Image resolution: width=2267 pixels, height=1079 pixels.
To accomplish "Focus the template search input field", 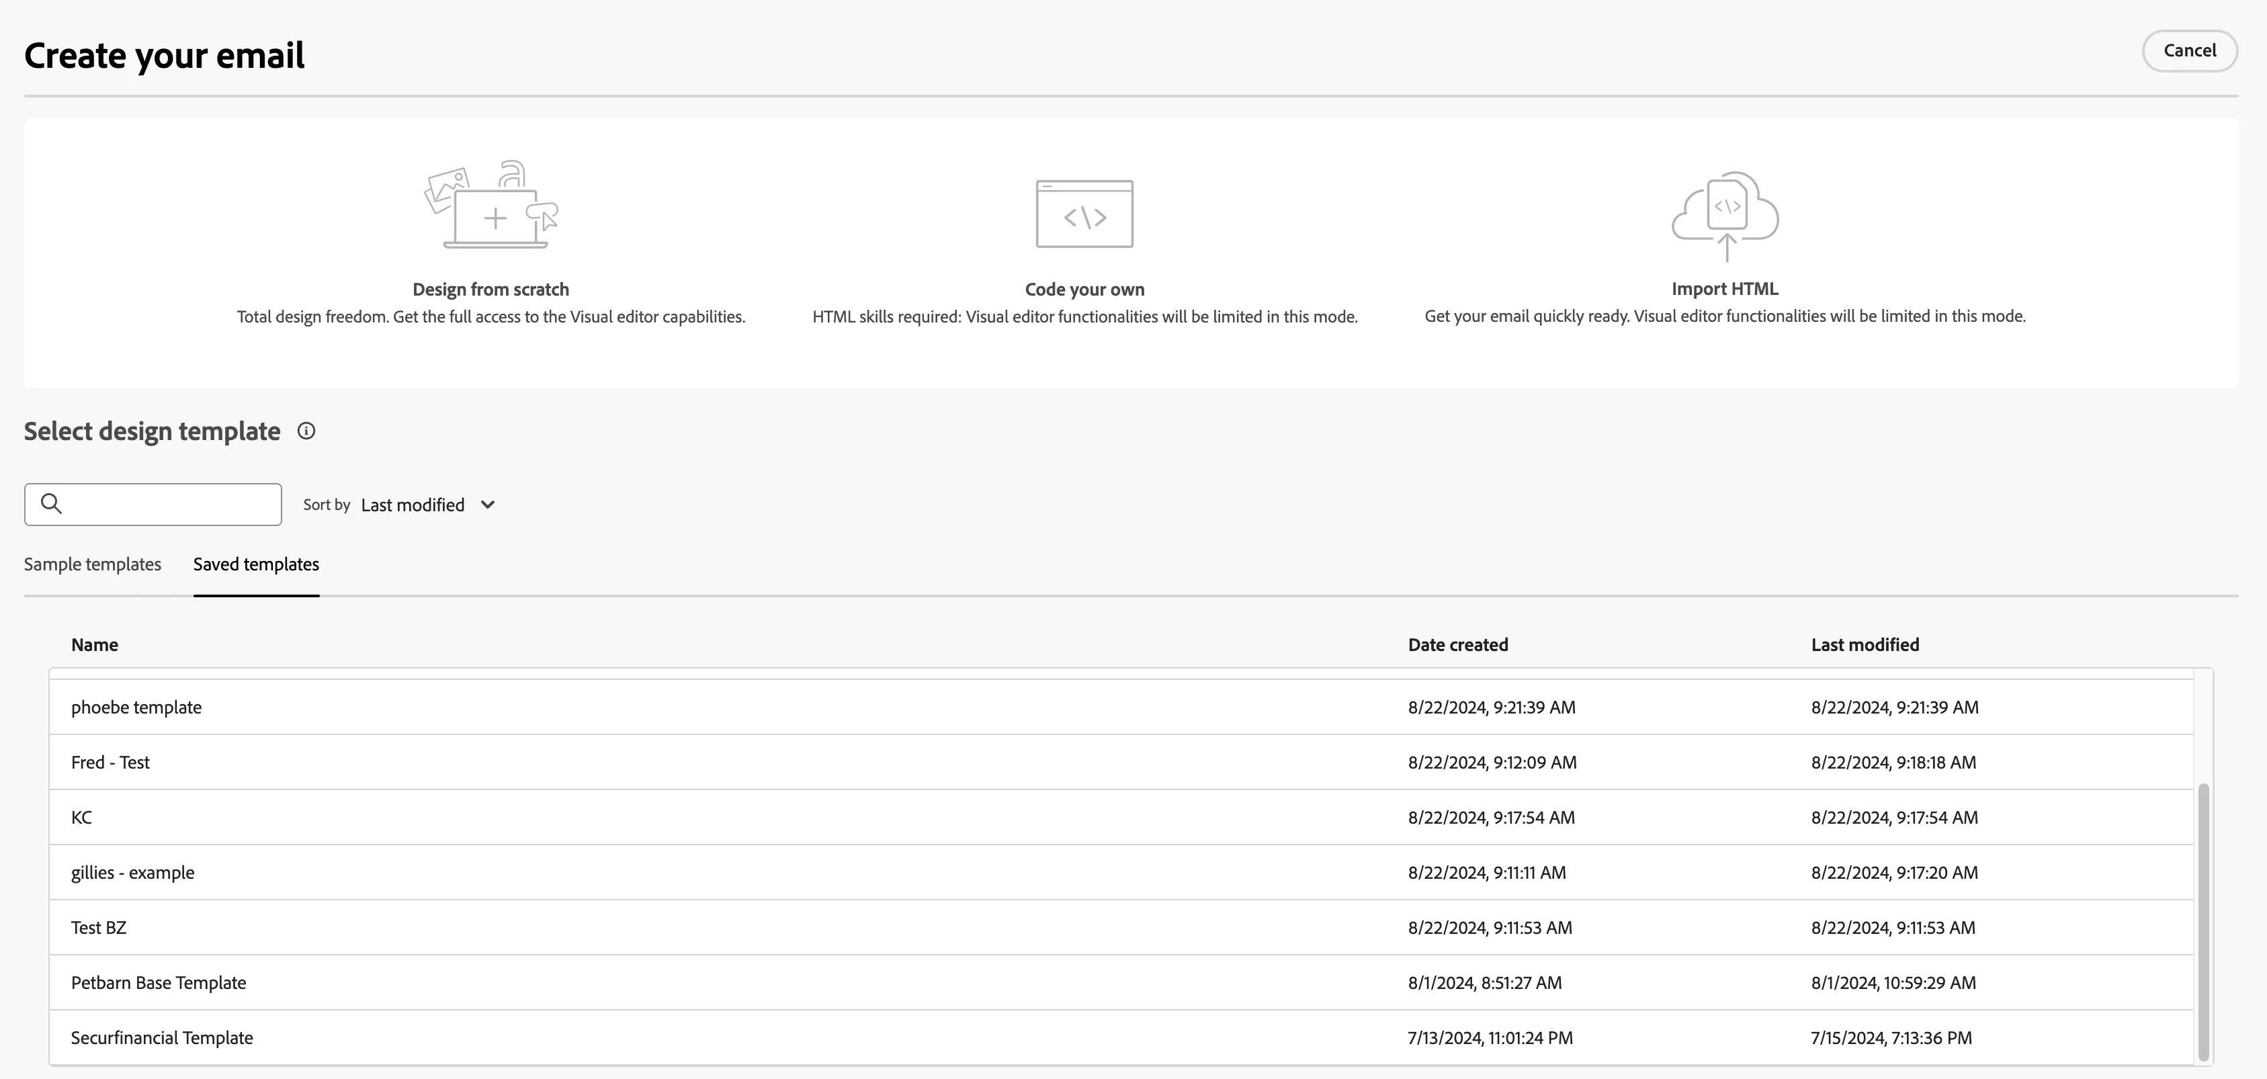I will 153,505.
